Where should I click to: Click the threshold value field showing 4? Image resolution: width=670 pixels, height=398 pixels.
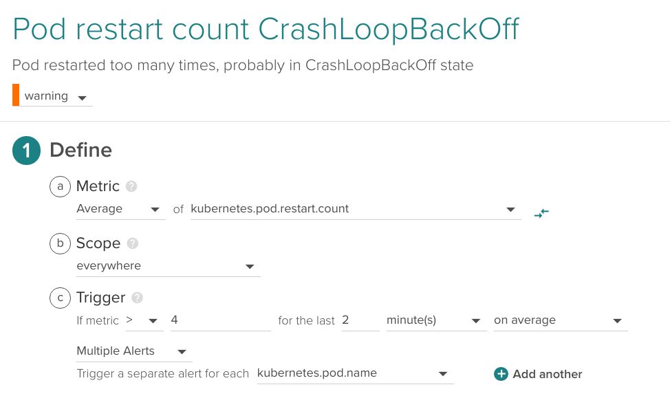point(219,320)
